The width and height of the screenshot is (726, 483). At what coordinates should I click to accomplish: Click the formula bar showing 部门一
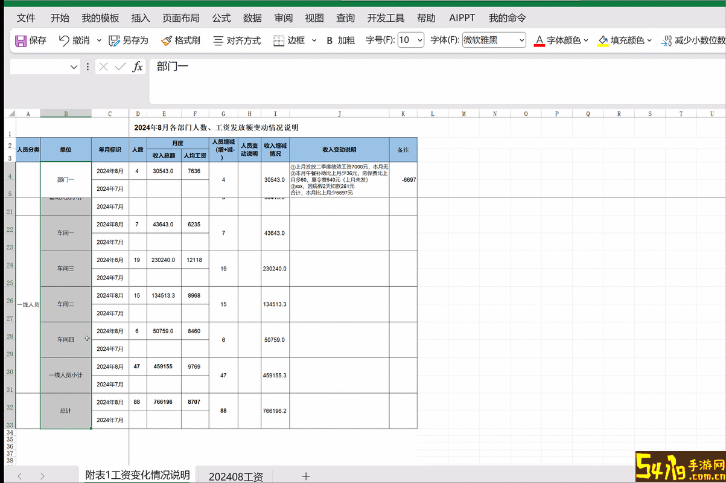click(438, 81)
